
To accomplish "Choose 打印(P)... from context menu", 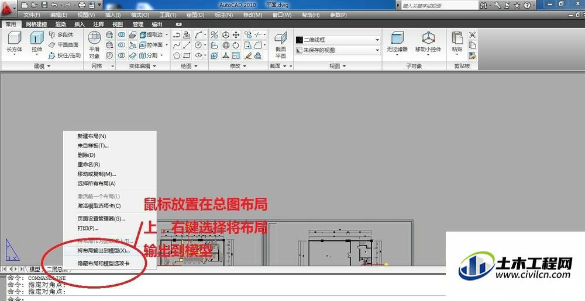I will 110,228.
